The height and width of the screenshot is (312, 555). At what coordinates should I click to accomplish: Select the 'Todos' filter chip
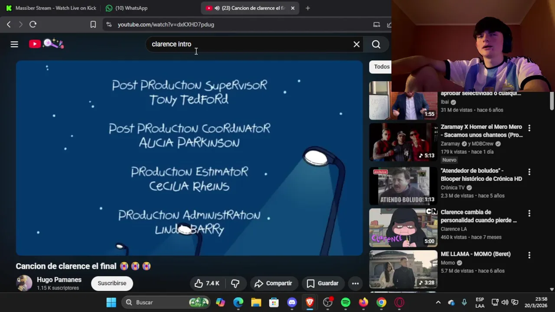380,67
